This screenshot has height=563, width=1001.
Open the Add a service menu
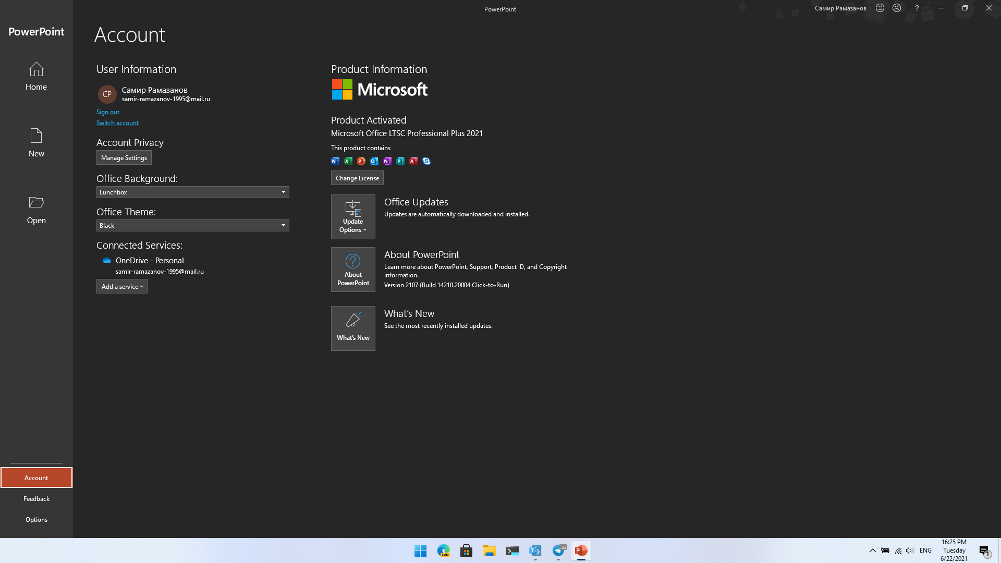122,286
